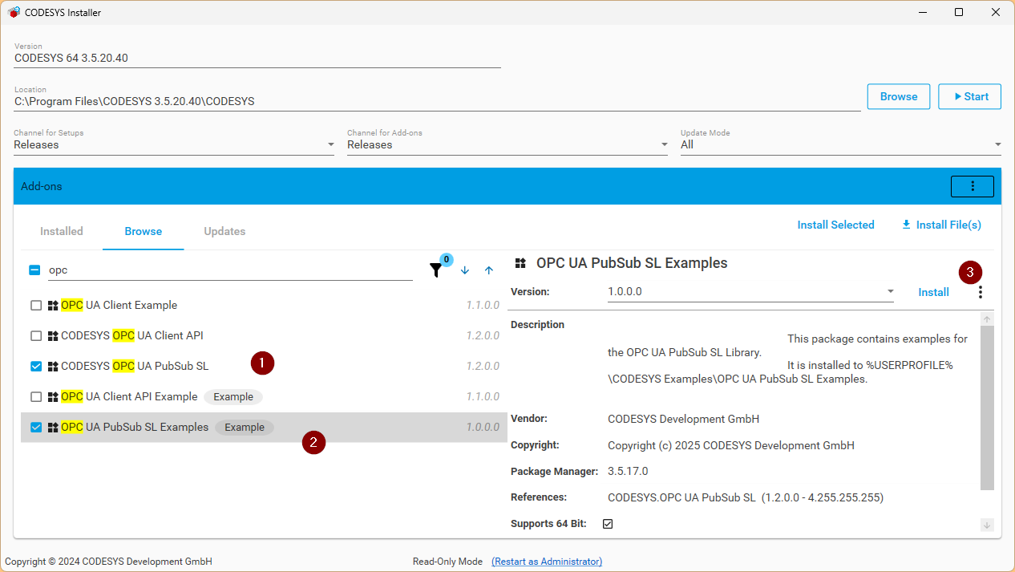Switch to the Installed tab

[62, 231]
